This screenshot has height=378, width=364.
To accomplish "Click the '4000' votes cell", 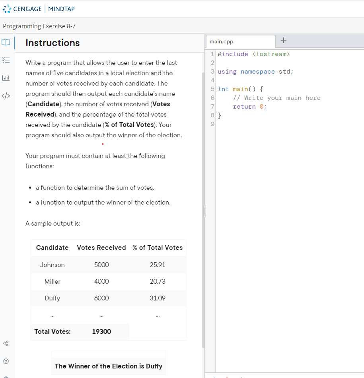I will click(x=101, y=281).
